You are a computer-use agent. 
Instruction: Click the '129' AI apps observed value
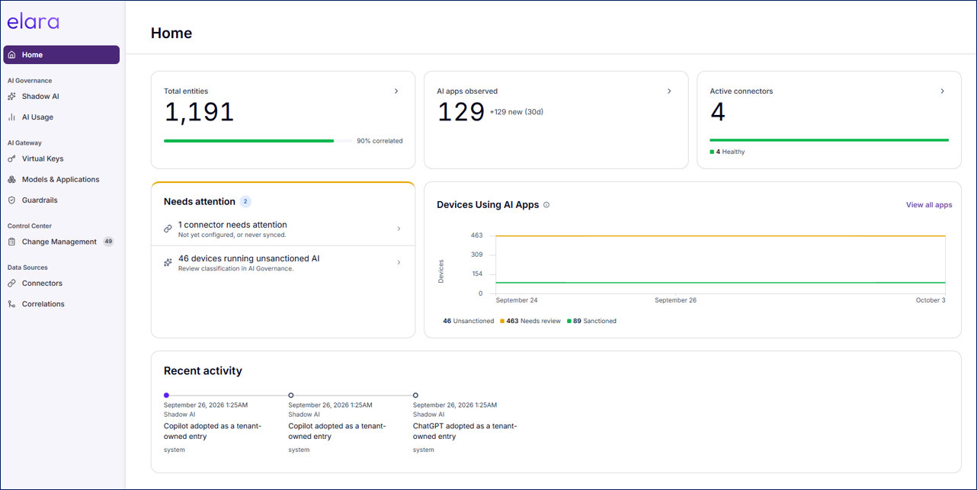click(x=461, y=113)
